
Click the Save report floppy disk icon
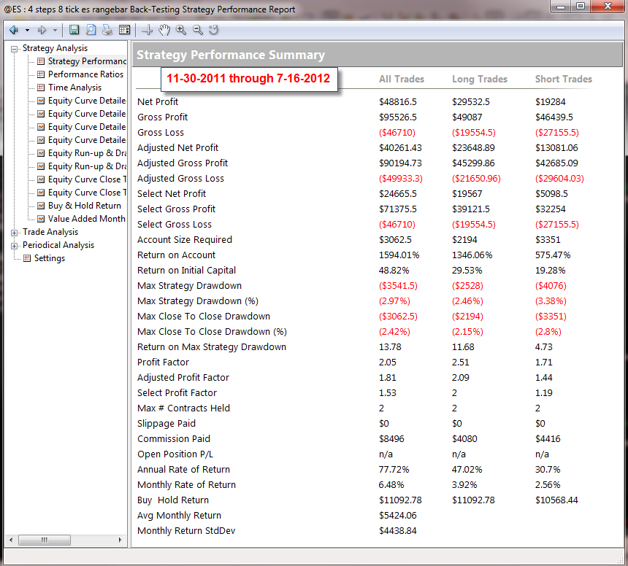[74, 30]
